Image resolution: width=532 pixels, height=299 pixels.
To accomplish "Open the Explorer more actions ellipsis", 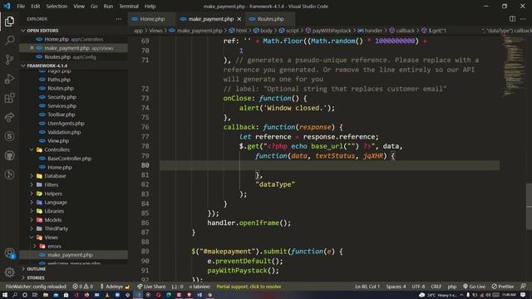I will coord(118,19).
